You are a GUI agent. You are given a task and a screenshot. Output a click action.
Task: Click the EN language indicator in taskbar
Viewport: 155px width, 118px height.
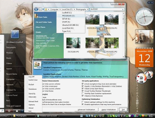[x=82, y=116]
